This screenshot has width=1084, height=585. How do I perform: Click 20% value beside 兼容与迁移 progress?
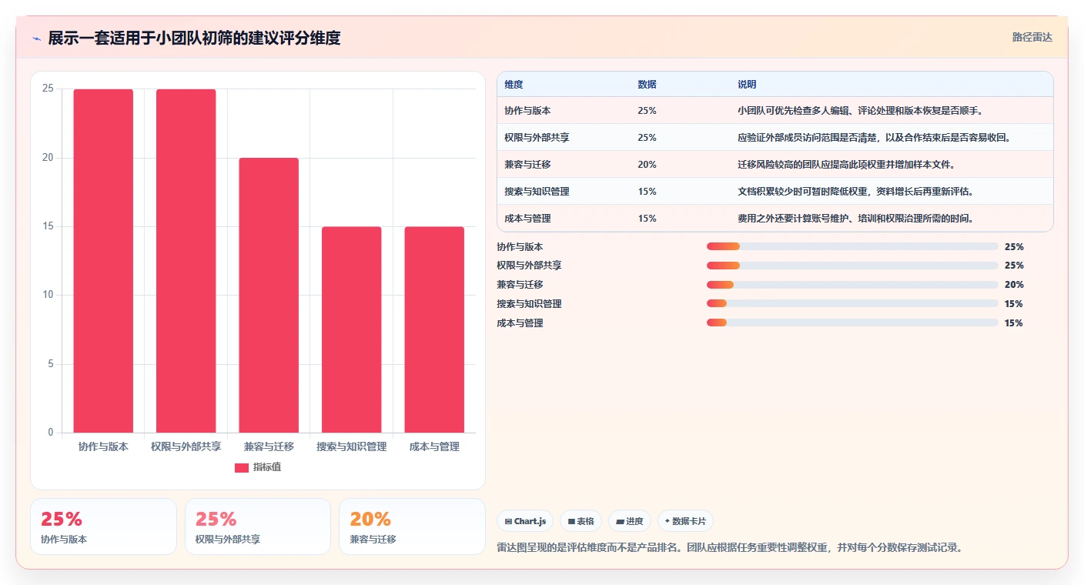1014,285
